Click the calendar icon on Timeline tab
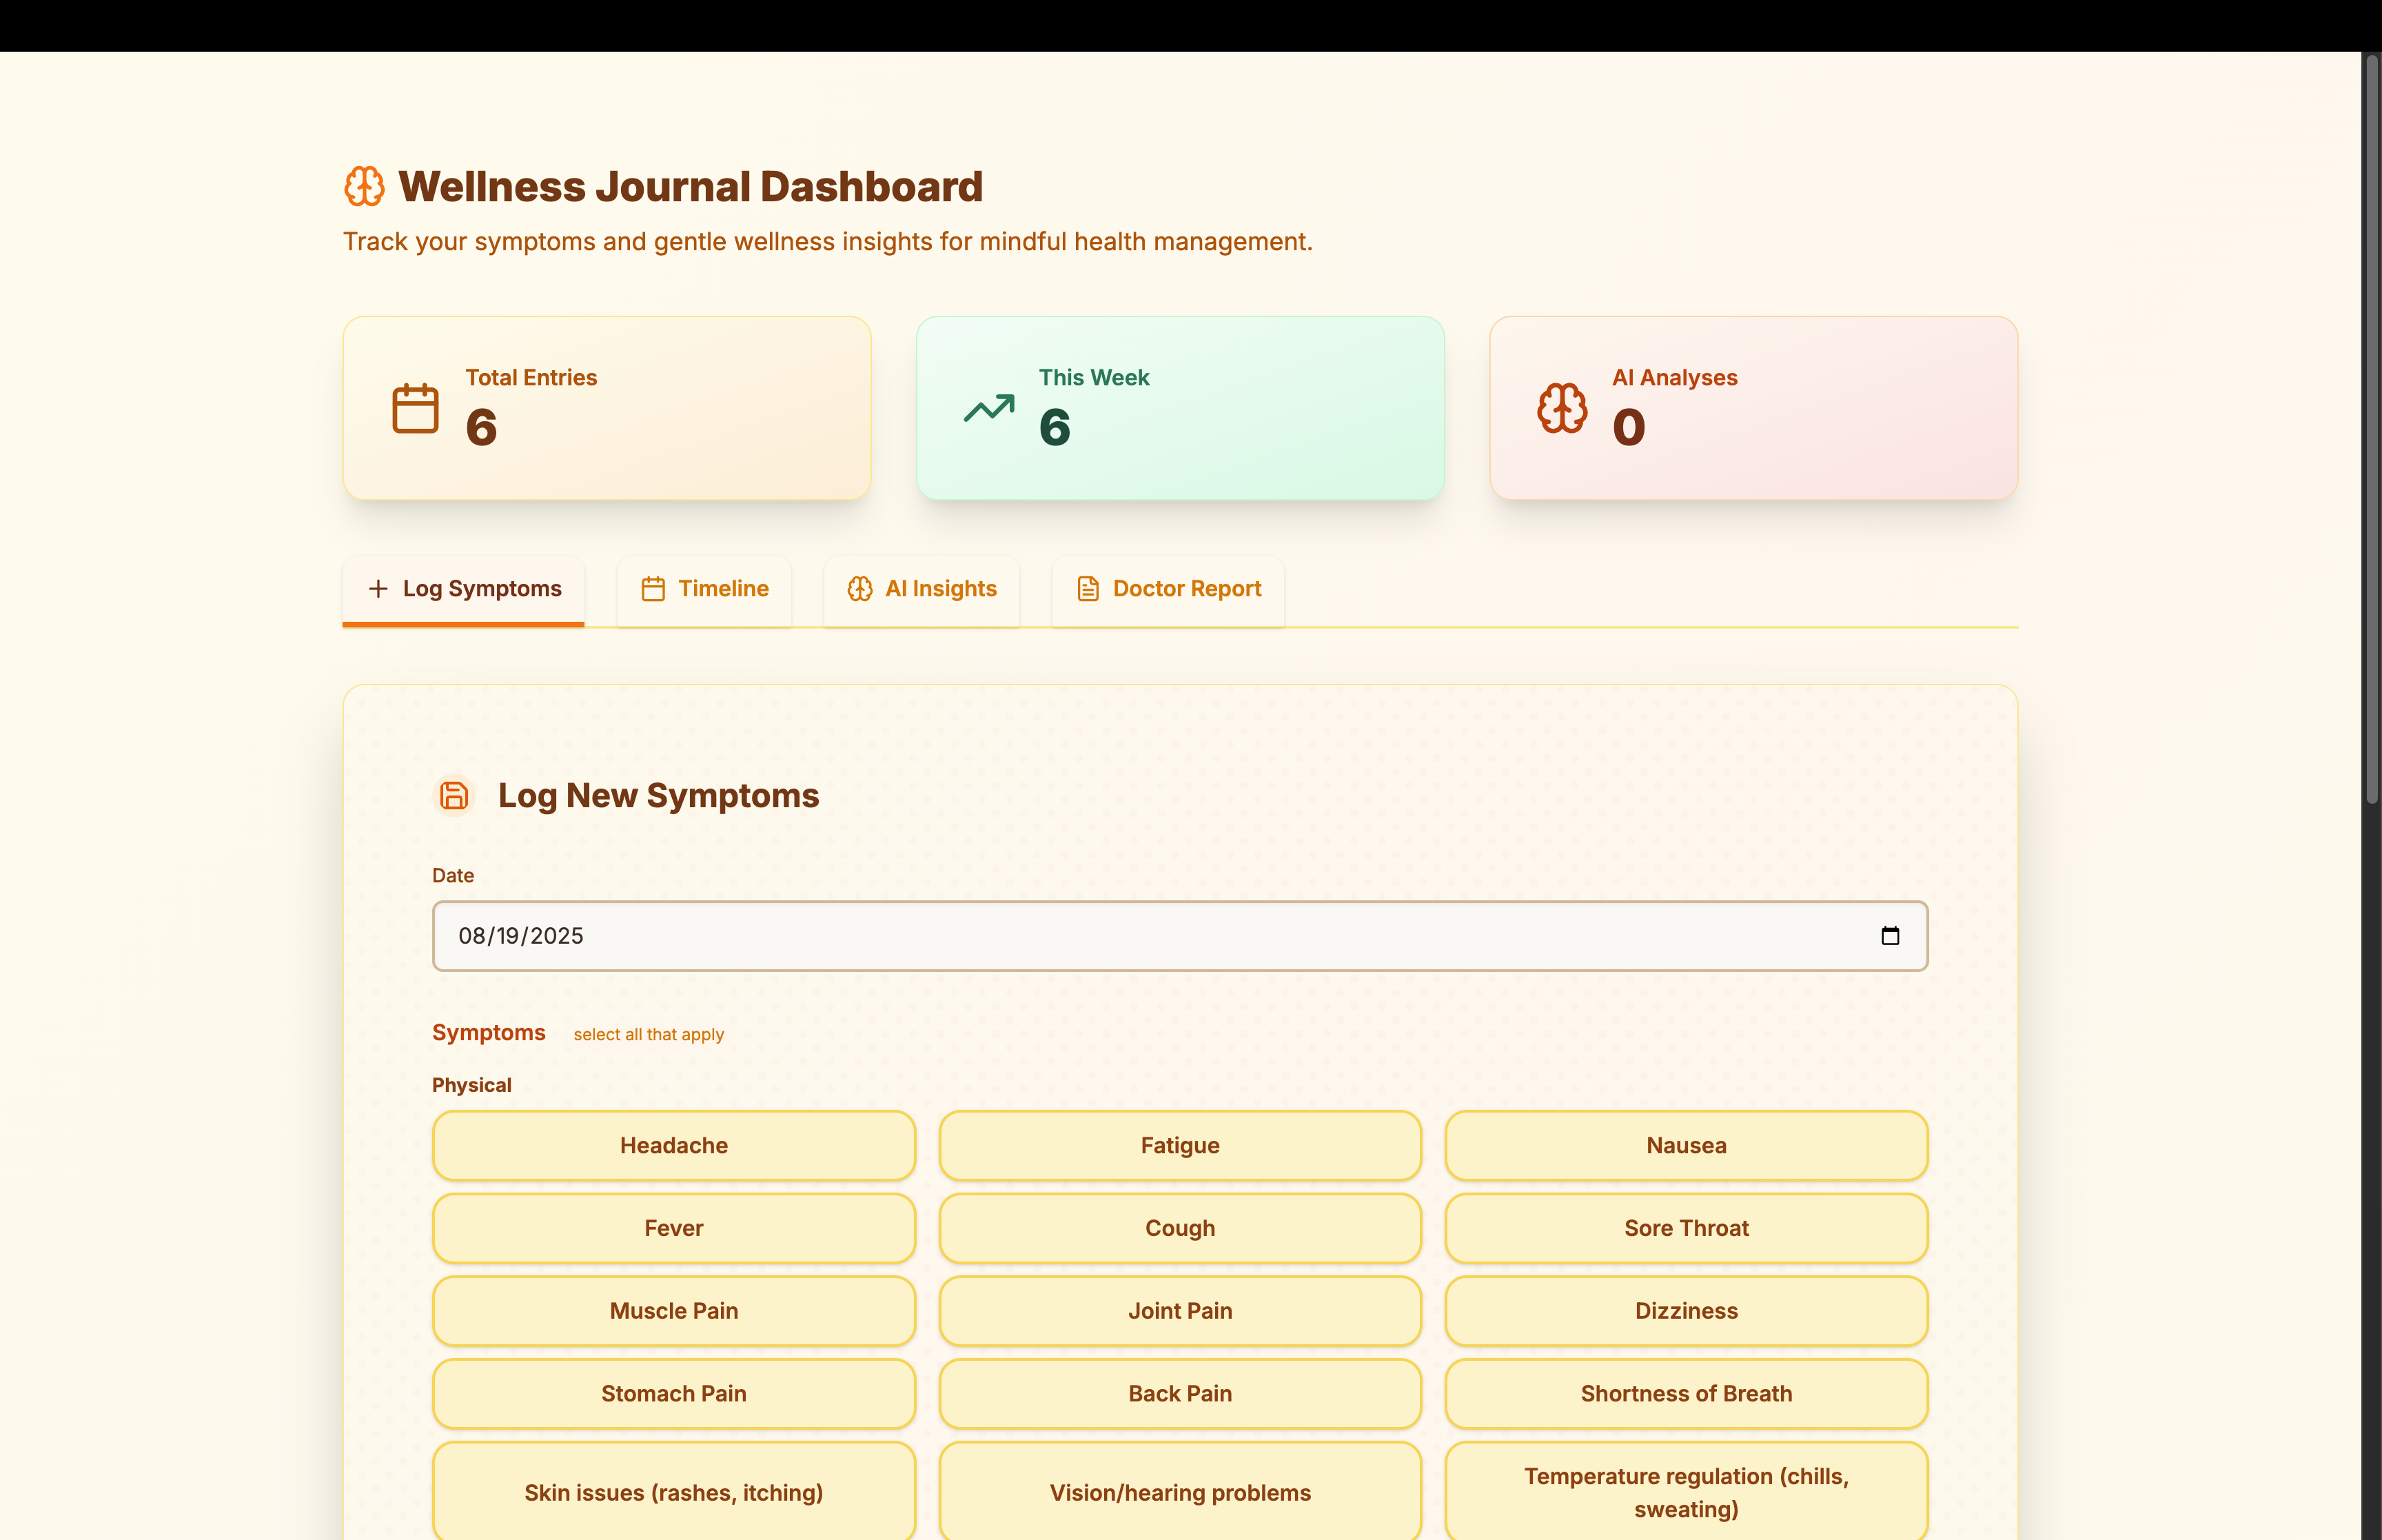The height and width of the screenshot is (1540, 2382). 653,589
